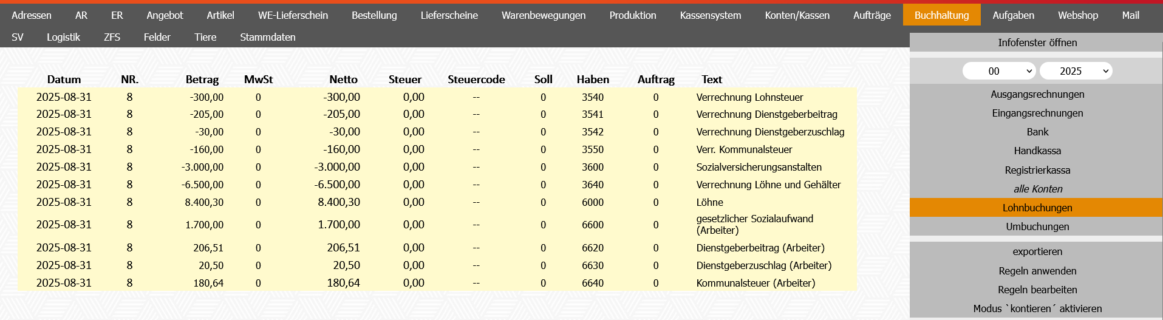Open the Webshop menu item
The image size is (1163, 320).
coord(1077,15)
